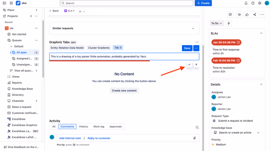Open more options next to Projects
270x151 pixels.
tap(36, 16)
